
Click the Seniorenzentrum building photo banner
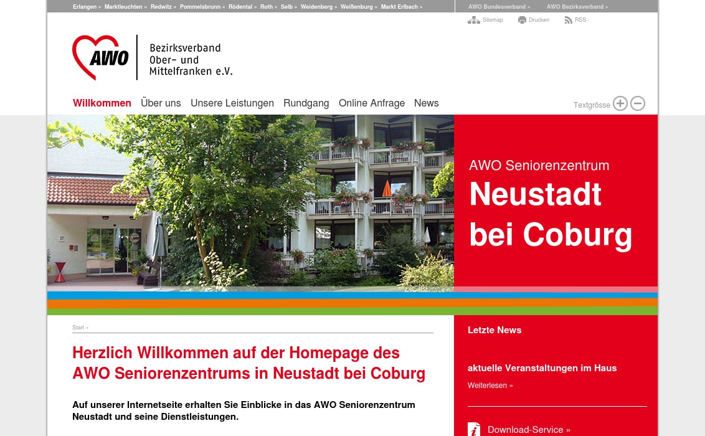pos(249,202)
